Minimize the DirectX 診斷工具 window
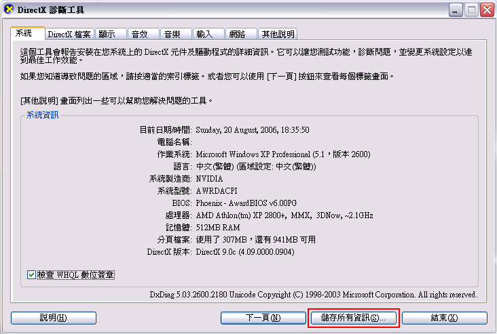The height and width of the screenshot is (334, 497). point(455,10)
